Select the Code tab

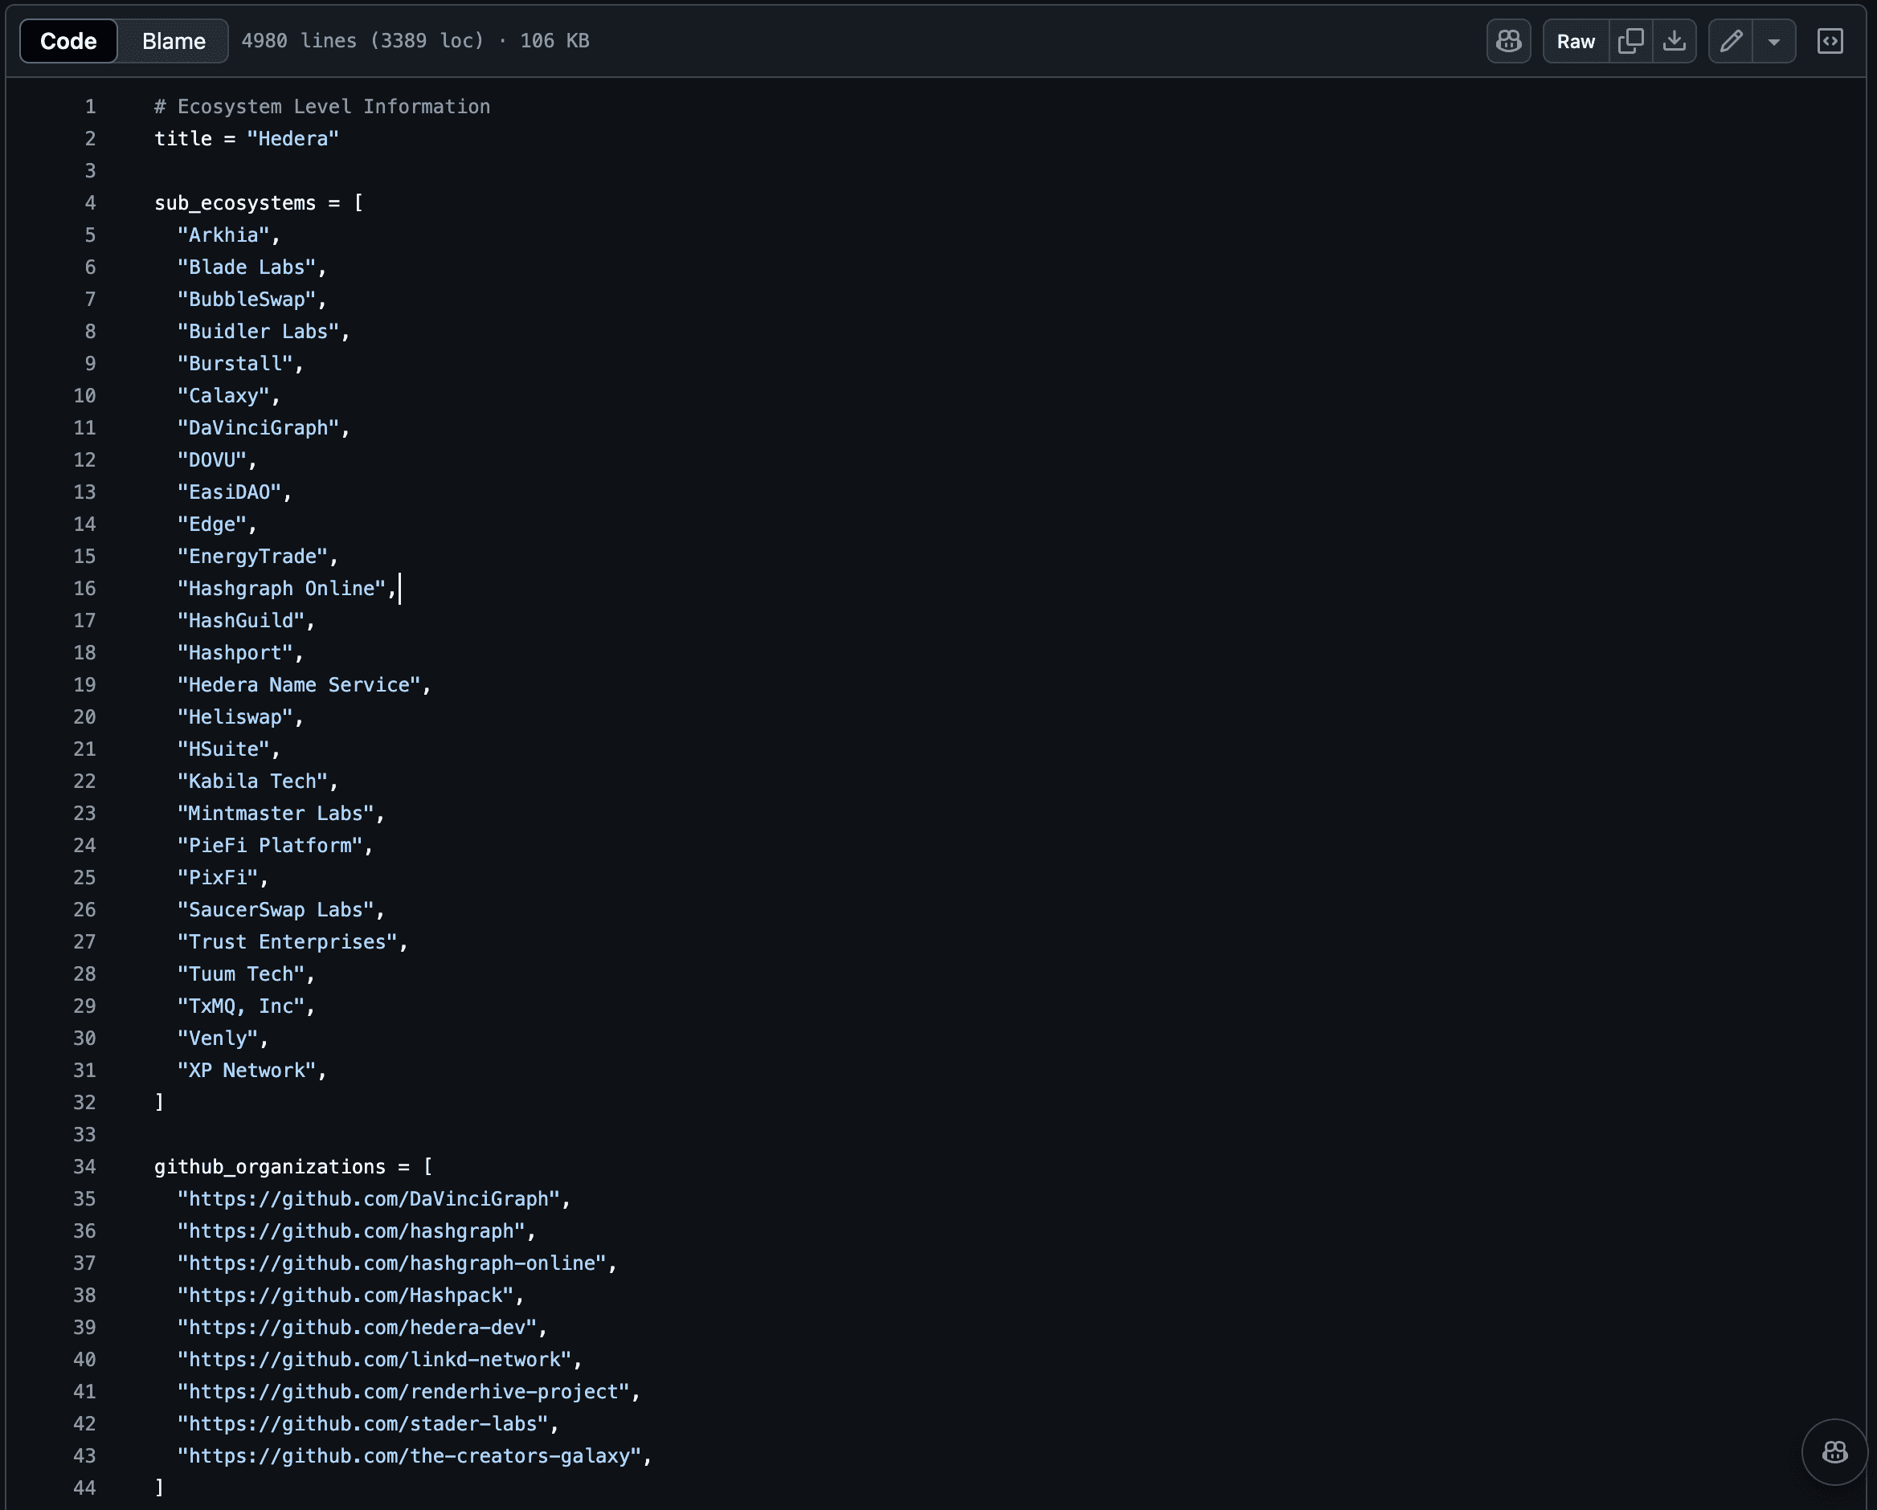click(x=68, y=41)
